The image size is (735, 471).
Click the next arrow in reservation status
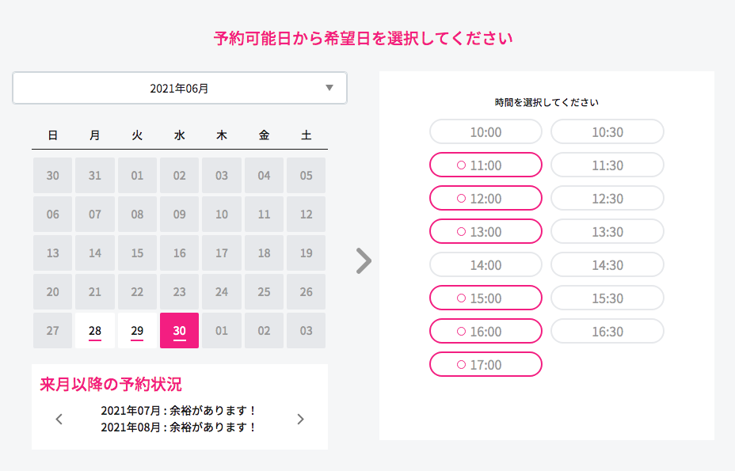(x=300, y=420)
